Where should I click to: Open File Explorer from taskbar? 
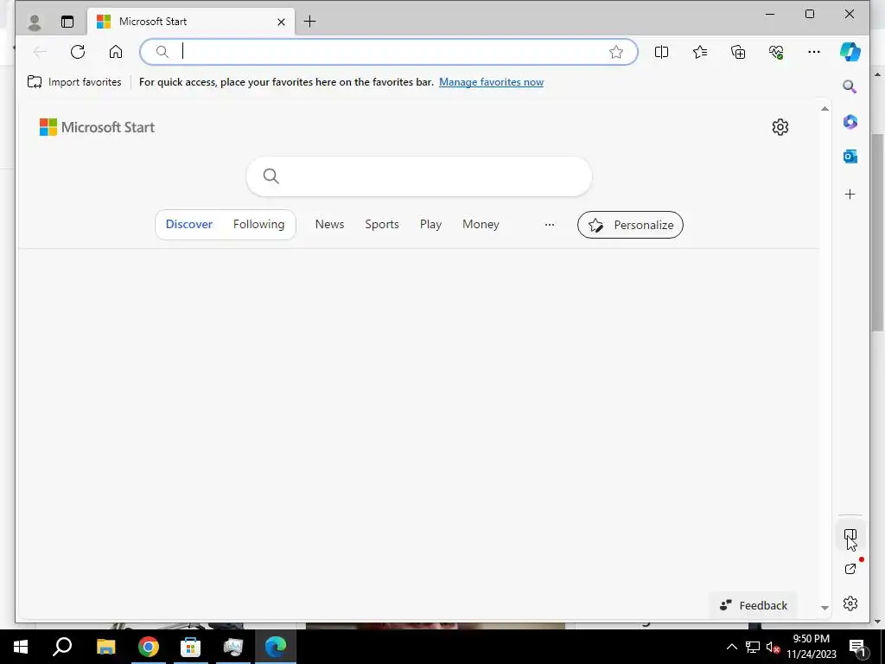point(105,647)
